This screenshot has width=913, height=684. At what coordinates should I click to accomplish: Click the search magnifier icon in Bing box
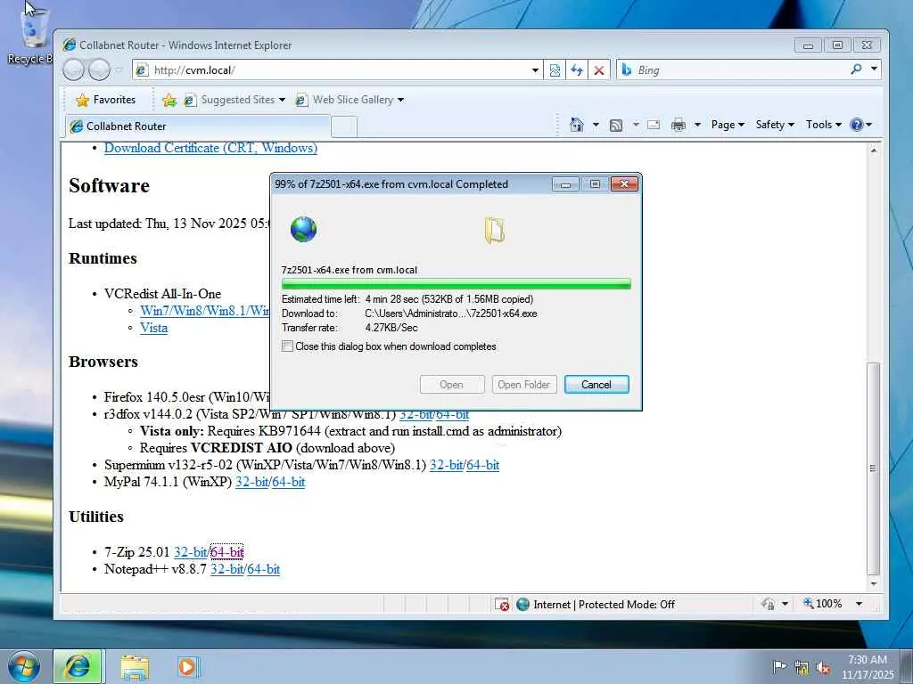(856, 69)
